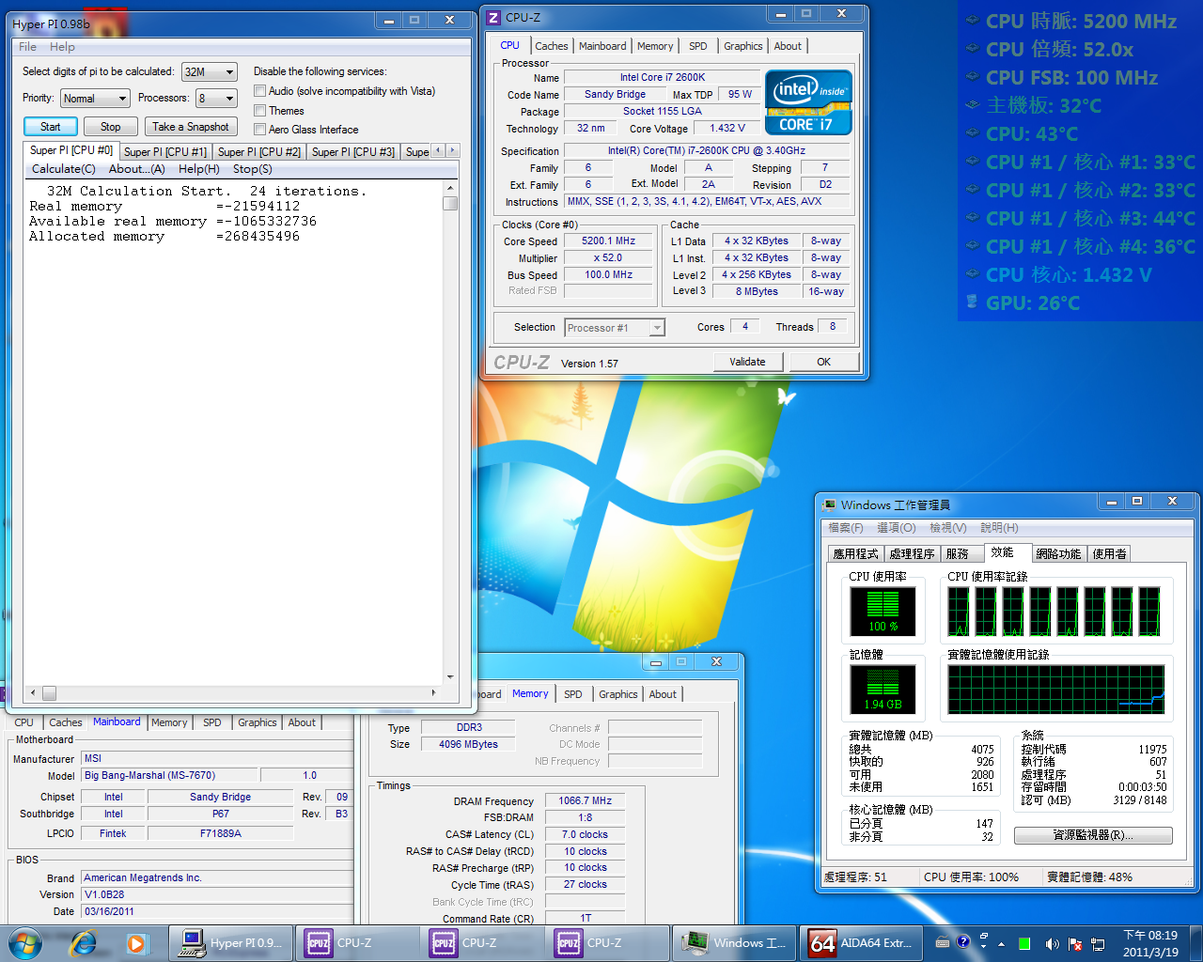Click Super PI scrollbar down arrow
The image size is (1203, 962).
pos(450,677)
